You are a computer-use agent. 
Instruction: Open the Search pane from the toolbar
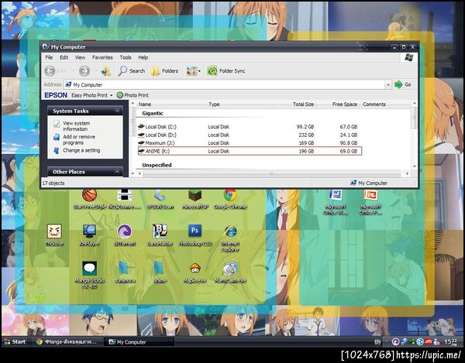[x=132, y=71]
